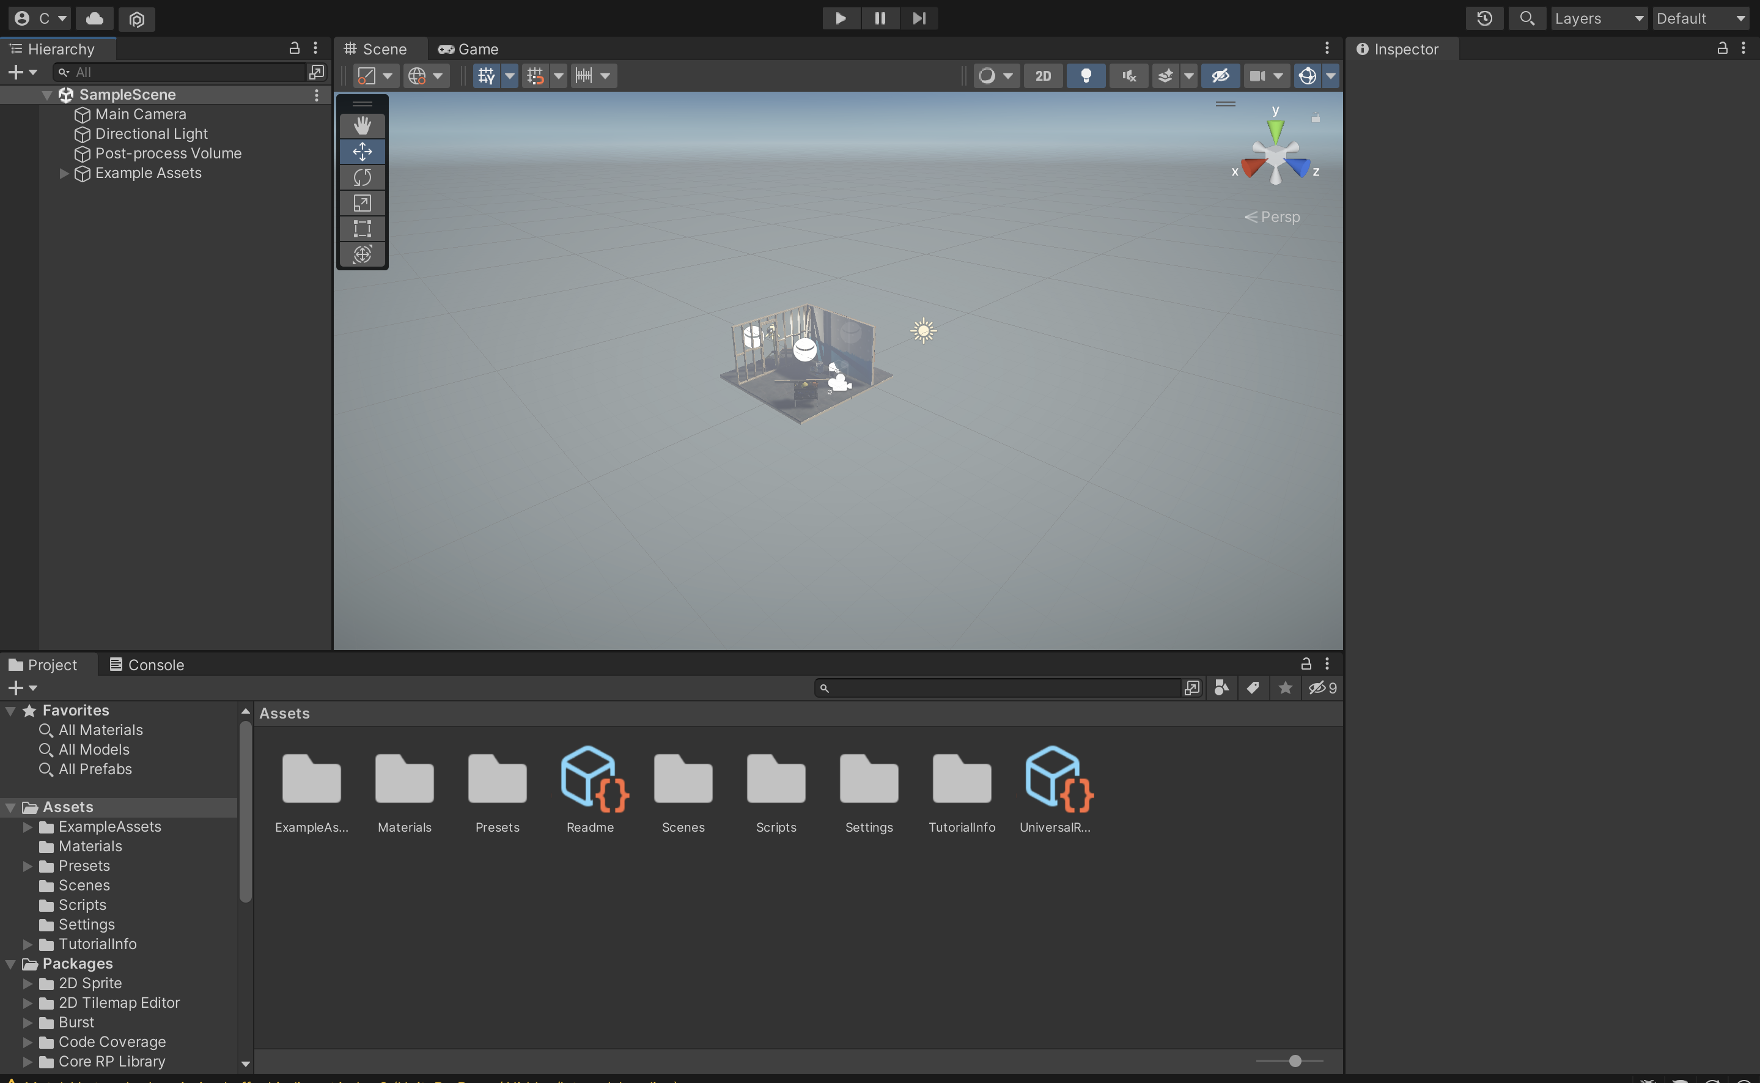Open the Cloud services icon
This screenshot has width=1760, height=1083.
pyautogui.click(x=95, y=18)
